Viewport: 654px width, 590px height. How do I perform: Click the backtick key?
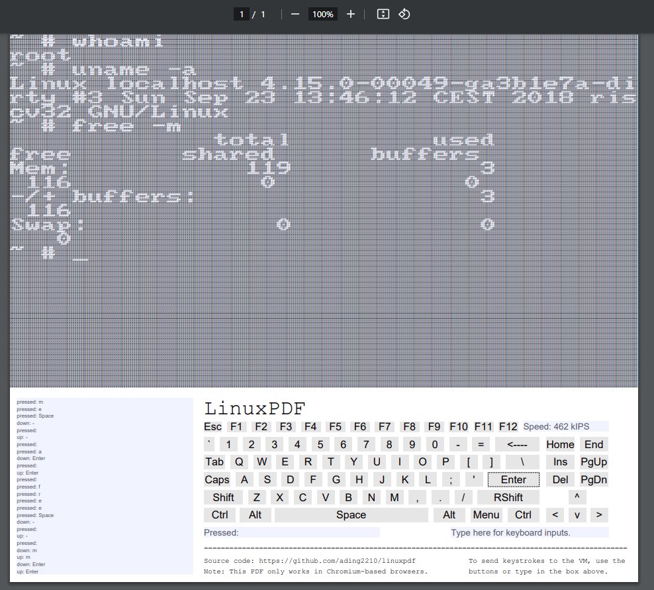point(209,444)
